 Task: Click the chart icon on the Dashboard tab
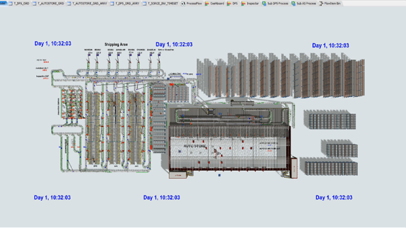click(x=207, y=3)
